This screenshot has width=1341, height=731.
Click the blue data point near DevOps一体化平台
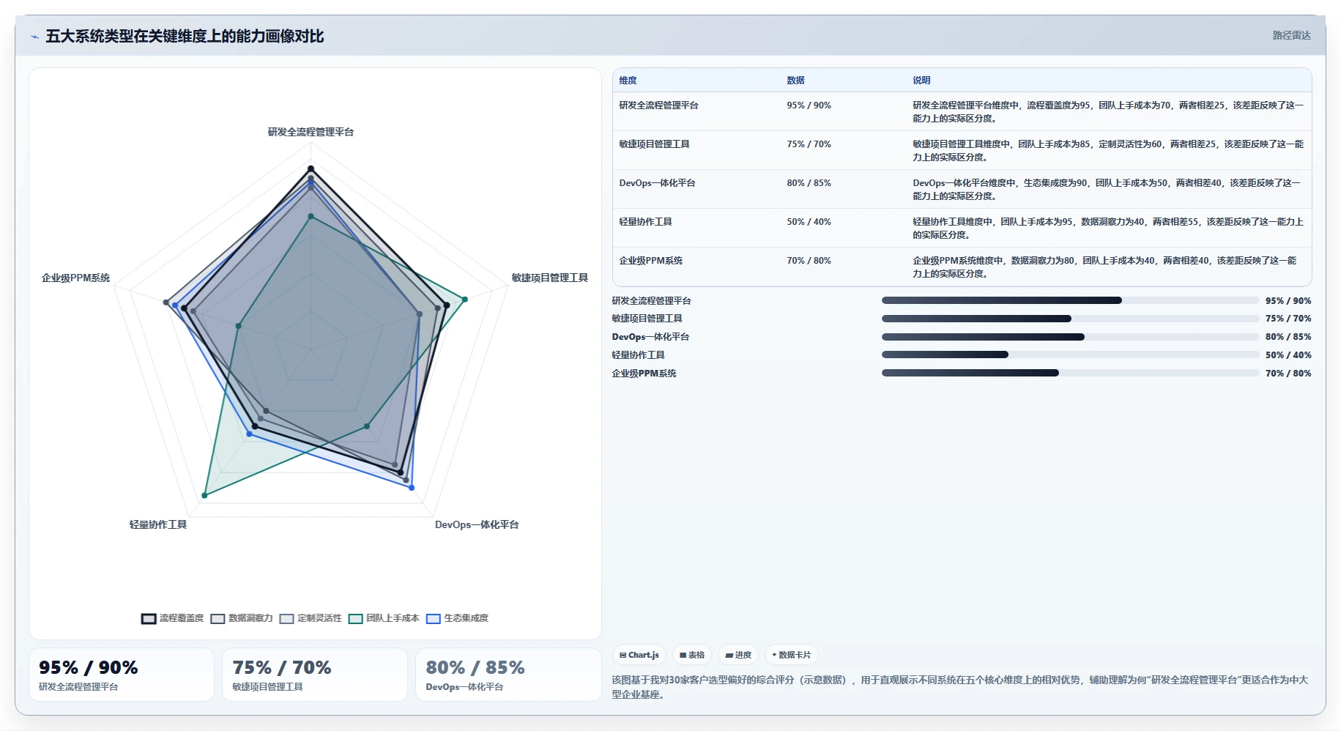412,488
